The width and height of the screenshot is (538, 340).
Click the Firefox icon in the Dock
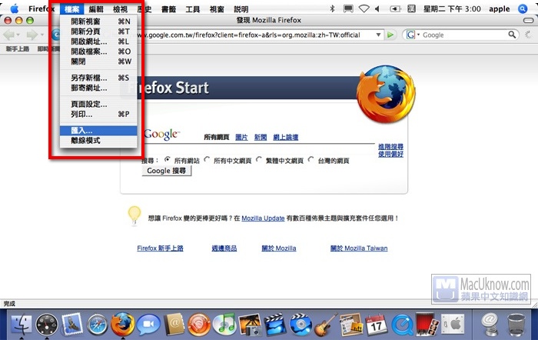point(122,325)
